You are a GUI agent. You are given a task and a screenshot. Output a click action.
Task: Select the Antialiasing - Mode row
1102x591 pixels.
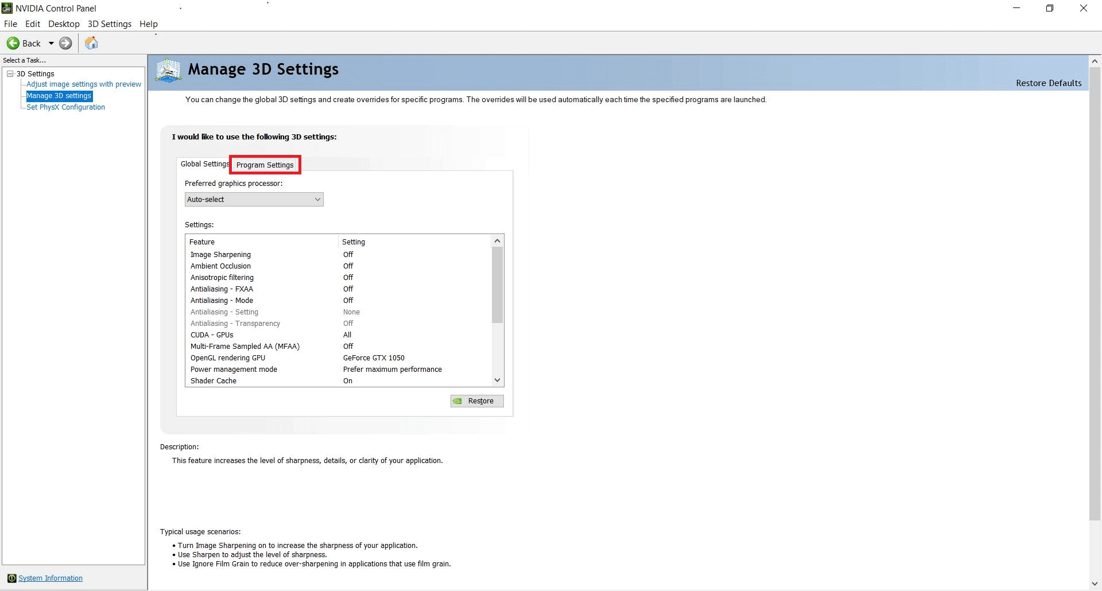click(339, 300)
